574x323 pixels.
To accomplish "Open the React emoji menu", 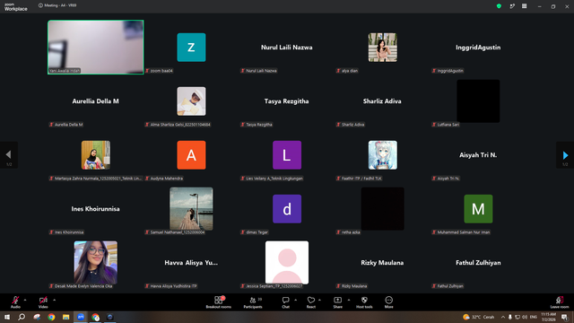I will click(311, 302).
